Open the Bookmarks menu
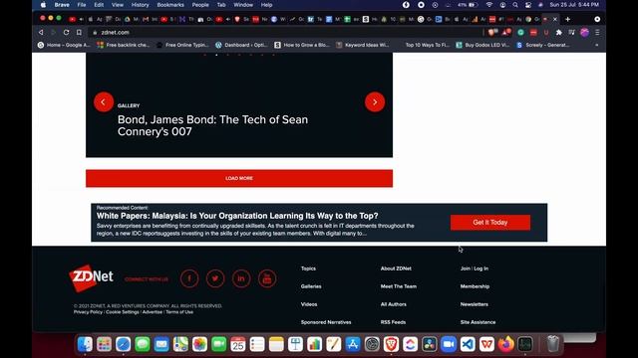This screenshot has height=358, width=638. (x=170, y=5)
